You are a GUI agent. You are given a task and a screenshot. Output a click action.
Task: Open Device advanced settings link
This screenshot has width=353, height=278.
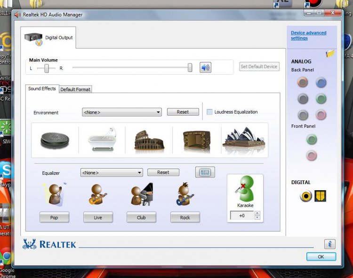click(308, 35)
